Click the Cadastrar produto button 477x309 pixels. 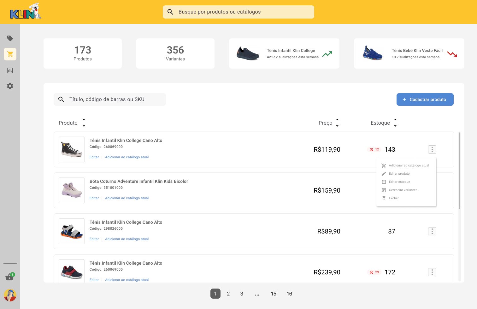425,99
